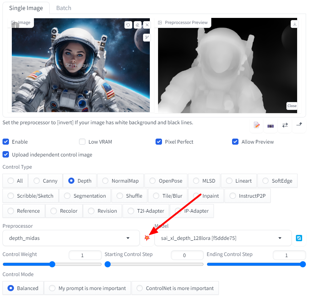
Task: Select the Lineart control type
Action: coord(239,180)
